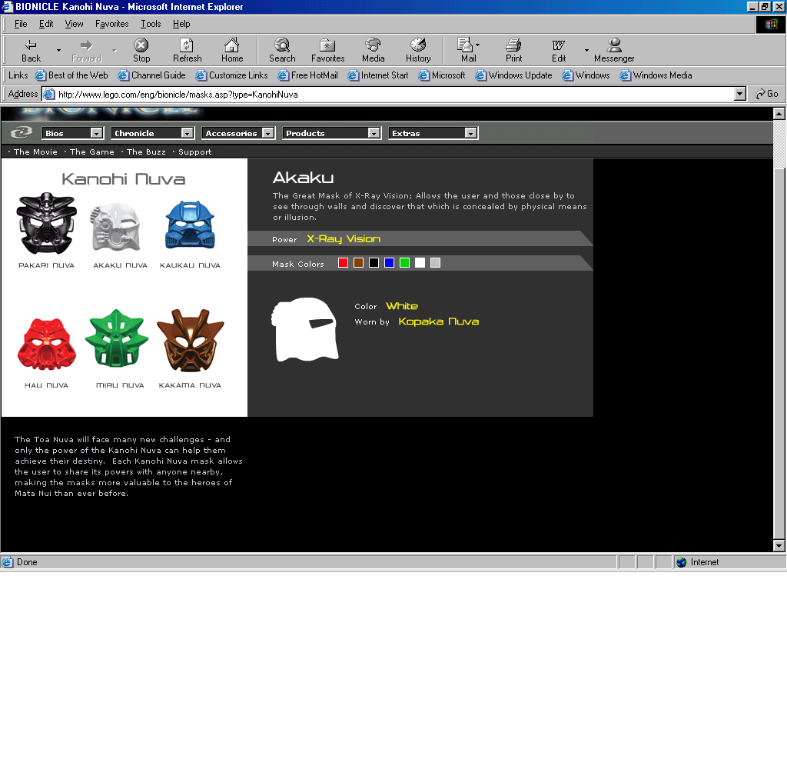Open the Search pane
This screenshot has width=787, height=769.
tap(282, 50)
